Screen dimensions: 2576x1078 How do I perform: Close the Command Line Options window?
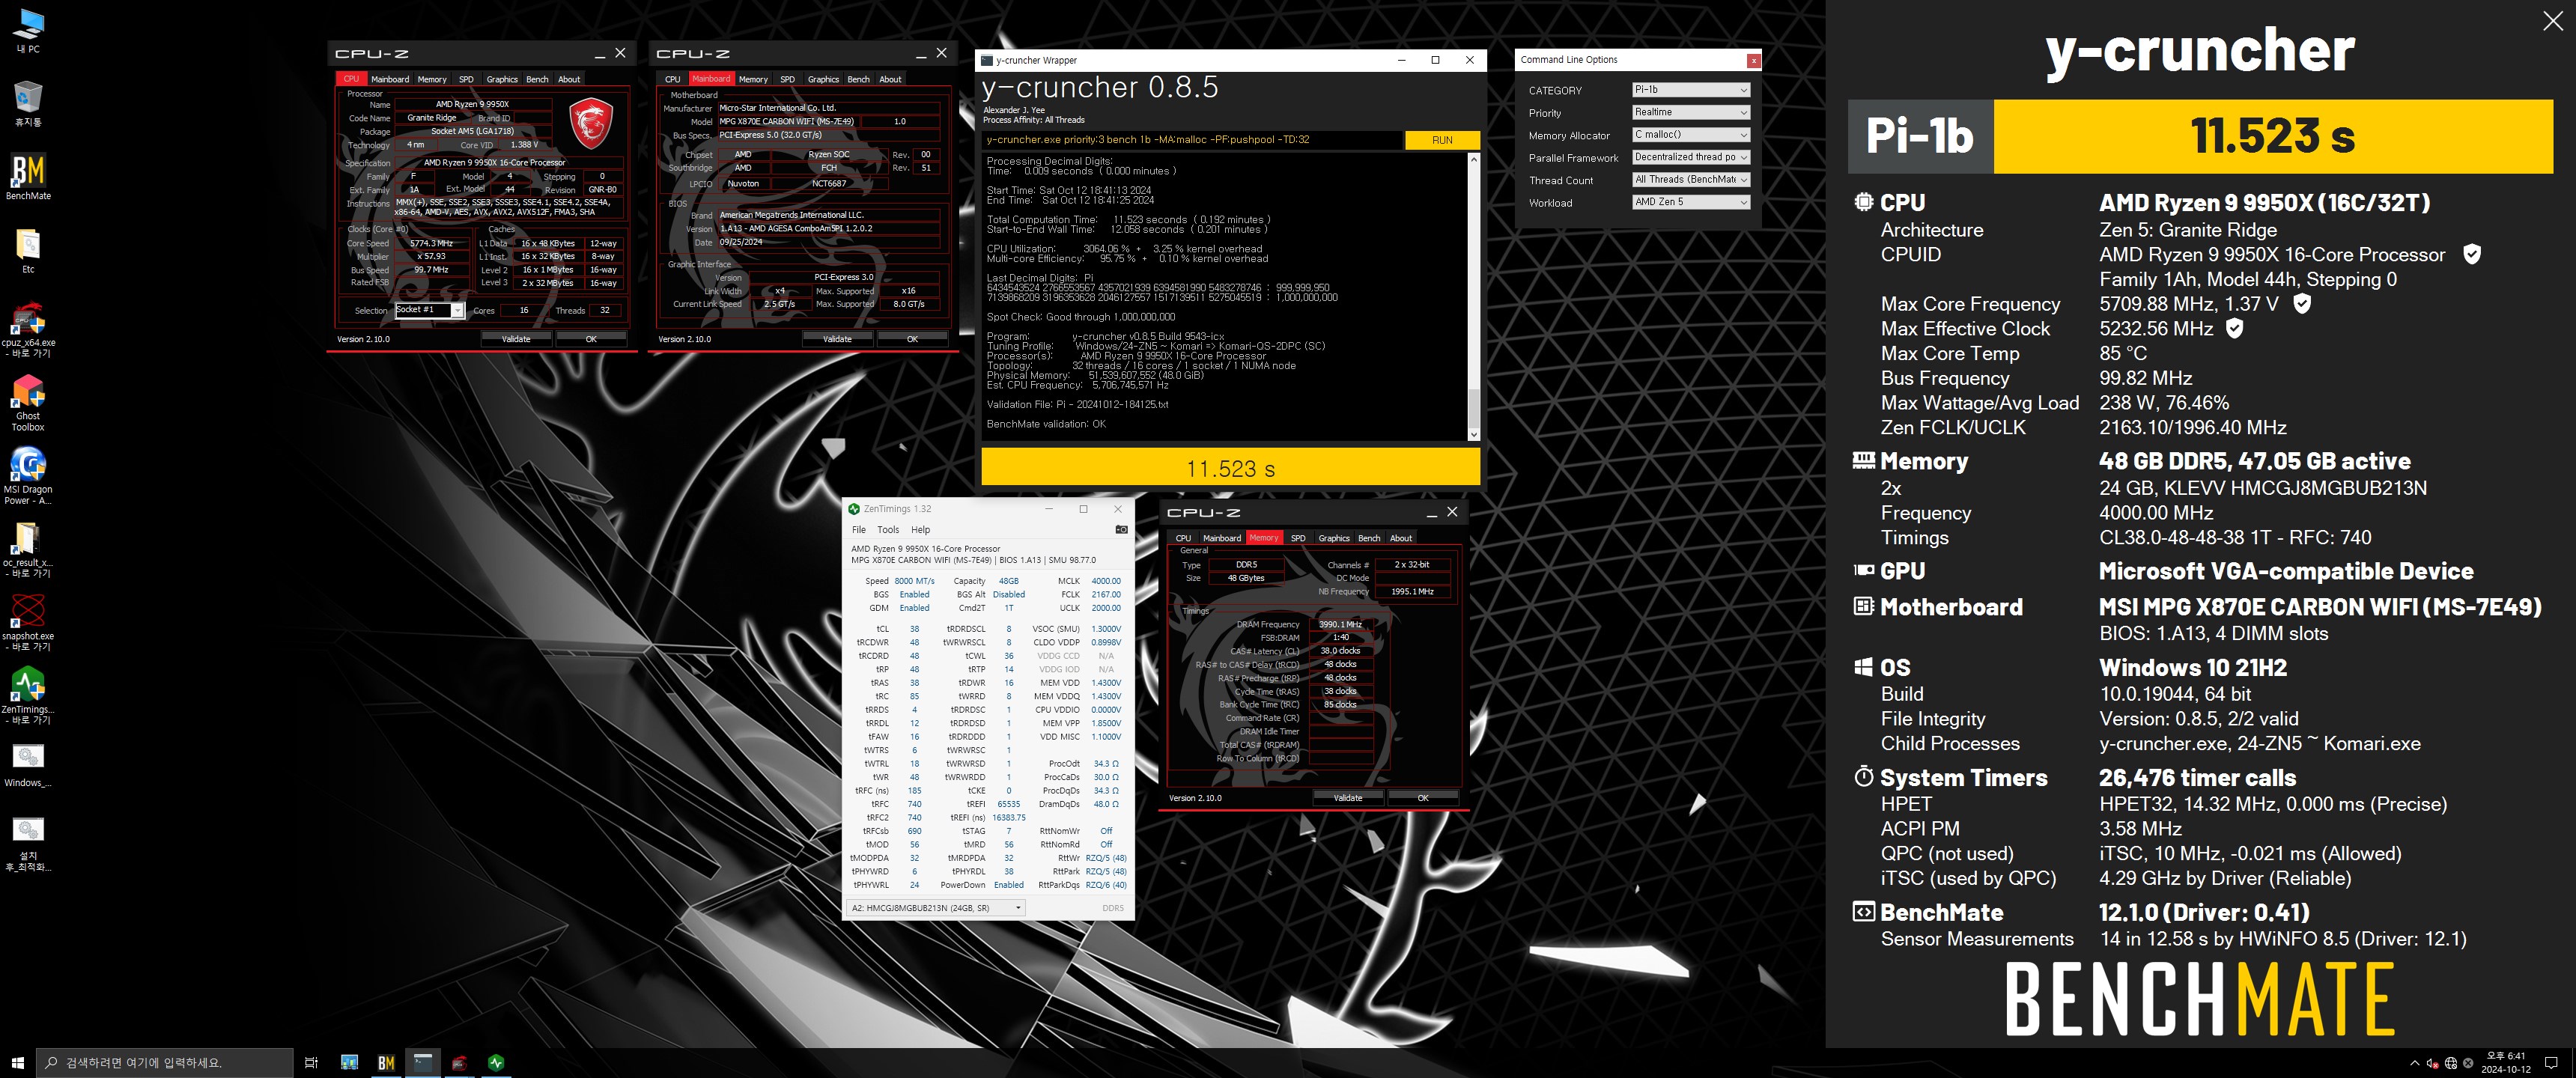point(1753,61)
